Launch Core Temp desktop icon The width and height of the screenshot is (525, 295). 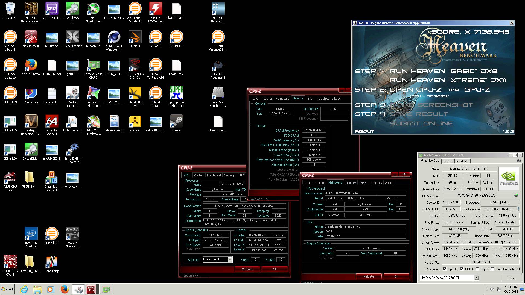point(52,264)
